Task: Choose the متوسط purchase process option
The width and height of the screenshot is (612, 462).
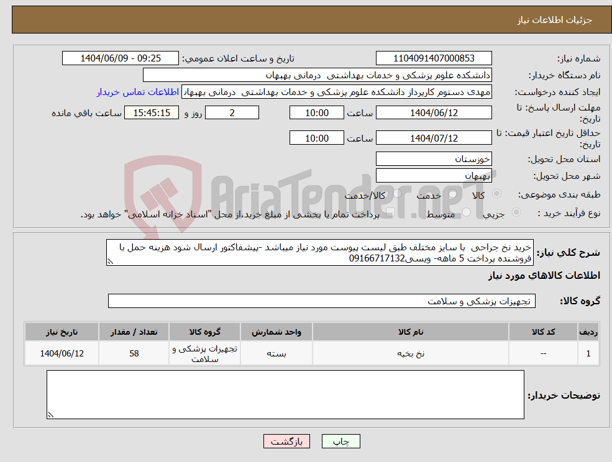Action: (x=467, y=212)
